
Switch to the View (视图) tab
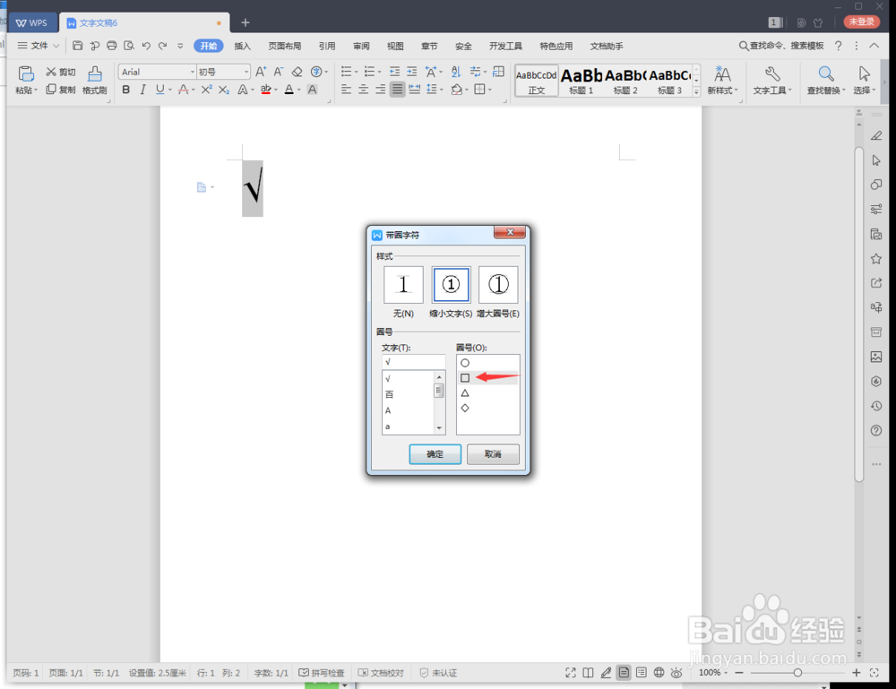coord(395,46)
